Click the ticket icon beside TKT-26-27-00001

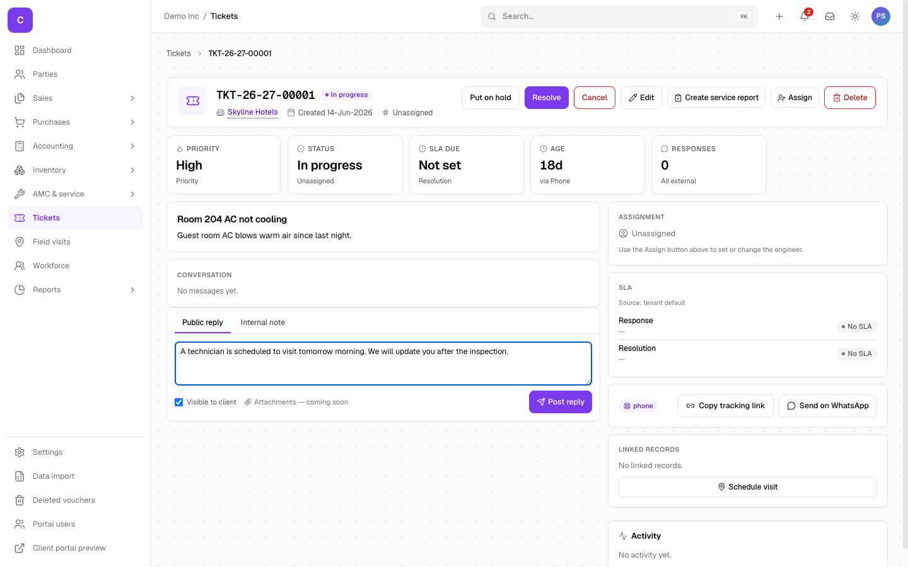[x=193, y=101]
